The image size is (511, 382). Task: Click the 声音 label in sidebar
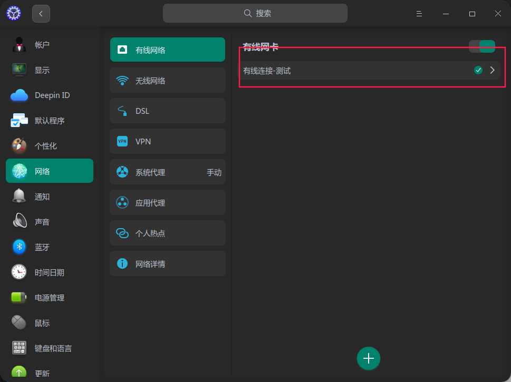point(42,222)
